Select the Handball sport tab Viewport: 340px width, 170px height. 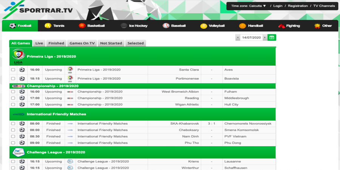(251, 26)
